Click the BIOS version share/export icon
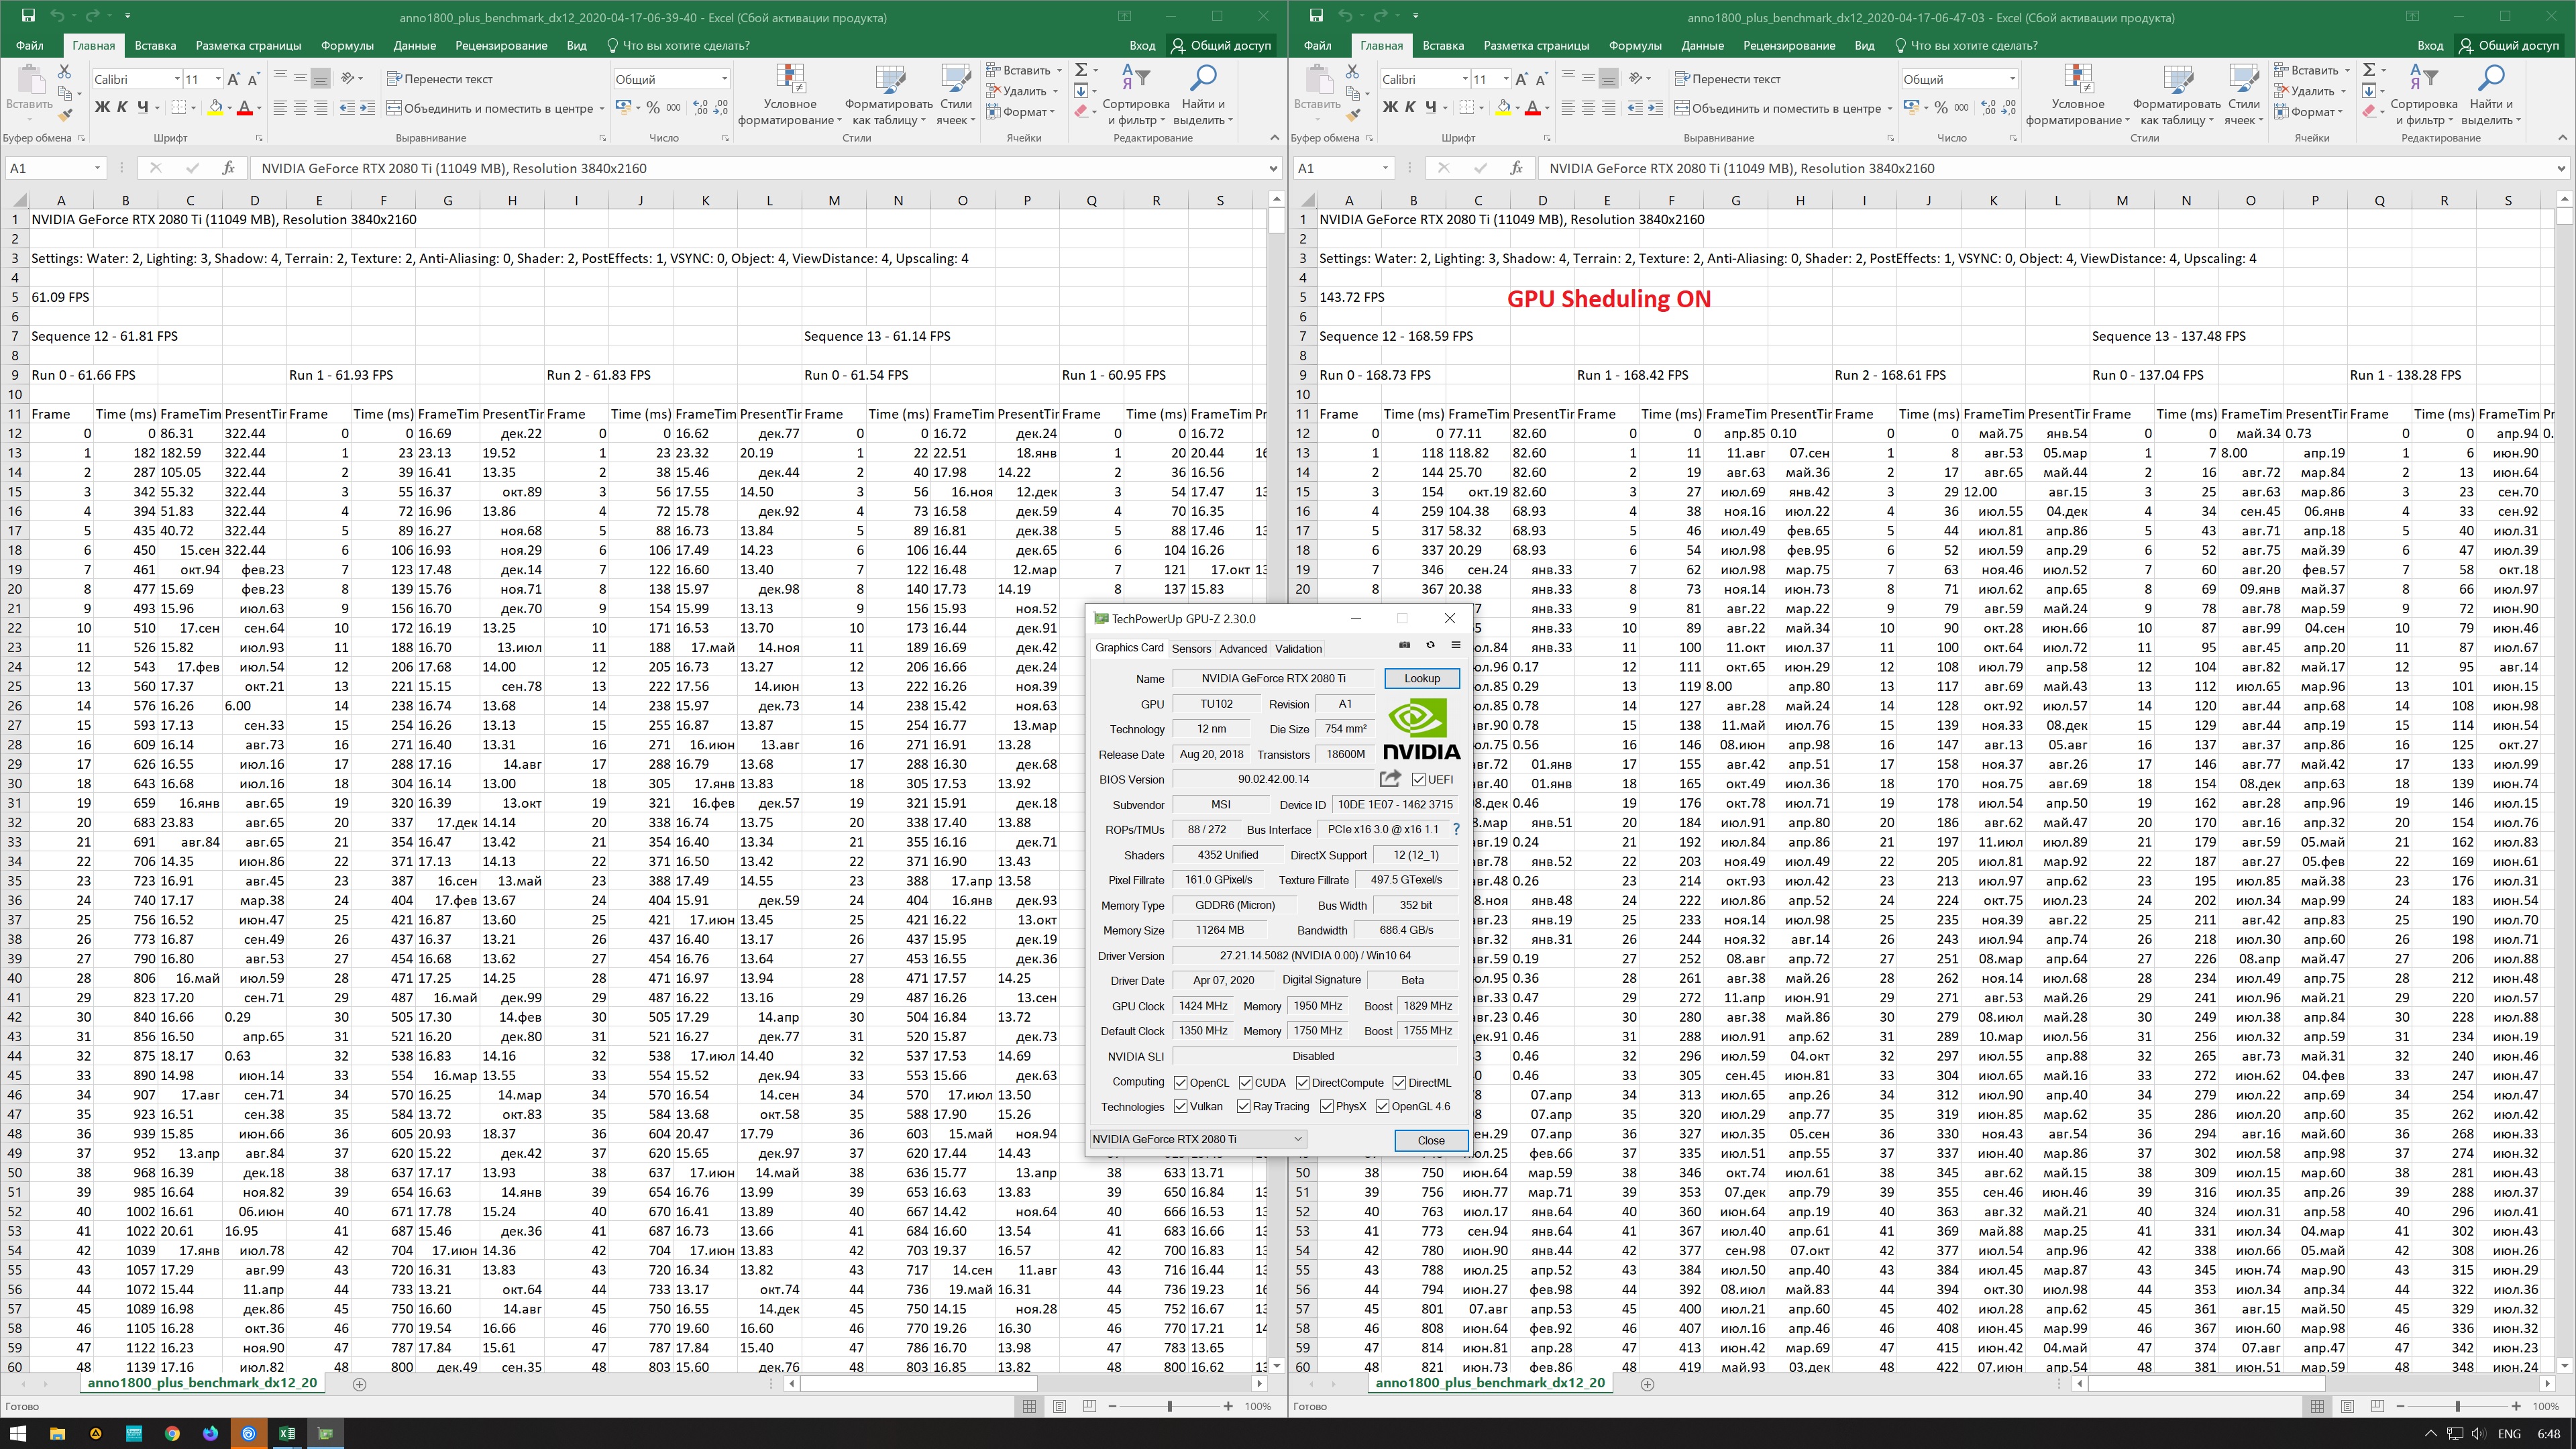This screenshot has height=1449, width=2576. click(1390, 779)
